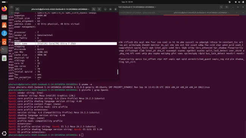Click the background terminal window title
The width and height of the screenshot is (246, 138).
[137, 7]
